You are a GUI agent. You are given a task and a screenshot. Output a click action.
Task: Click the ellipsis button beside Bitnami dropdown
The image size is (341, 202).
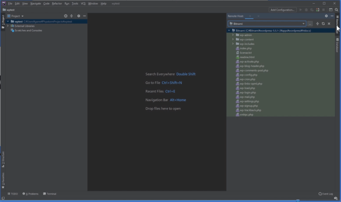click(310, 23)
